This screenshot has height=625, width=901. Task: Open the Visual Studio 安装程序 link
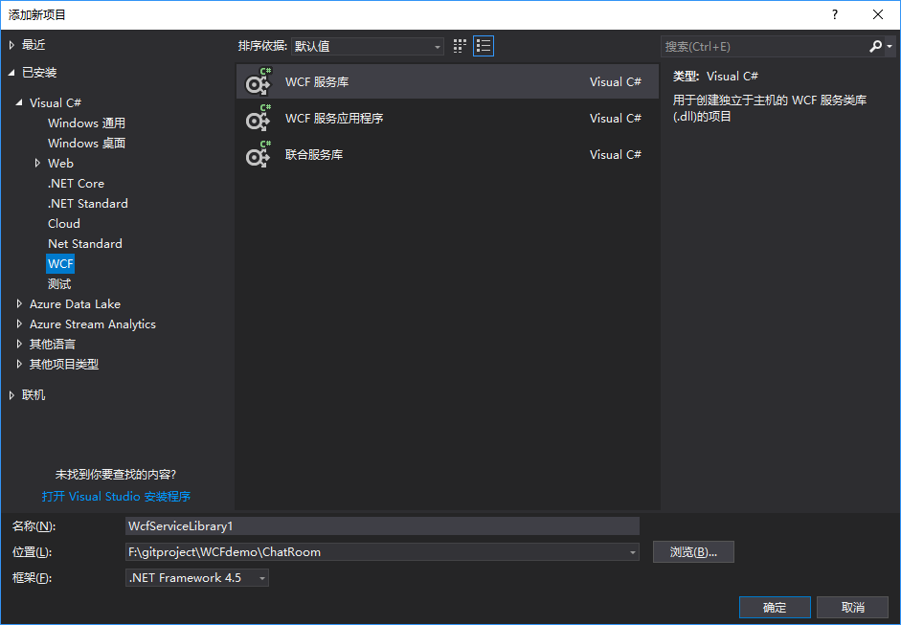(x=116, y=497)
